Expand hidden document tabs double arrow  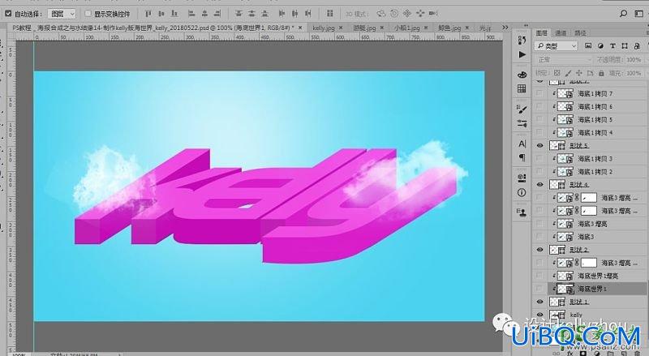pos(505,28)
